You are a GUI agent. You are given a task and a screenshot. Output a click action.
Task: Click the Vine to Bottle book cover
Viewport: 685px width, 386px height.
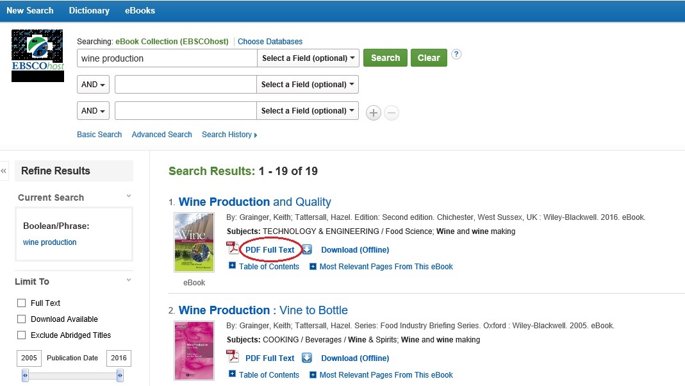tap(194, 351)
